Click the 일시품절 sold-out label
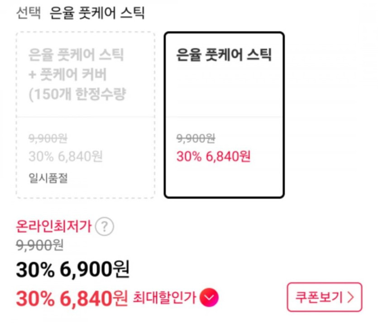This screenshot has height=327, width=378. (x=48, y=178)
